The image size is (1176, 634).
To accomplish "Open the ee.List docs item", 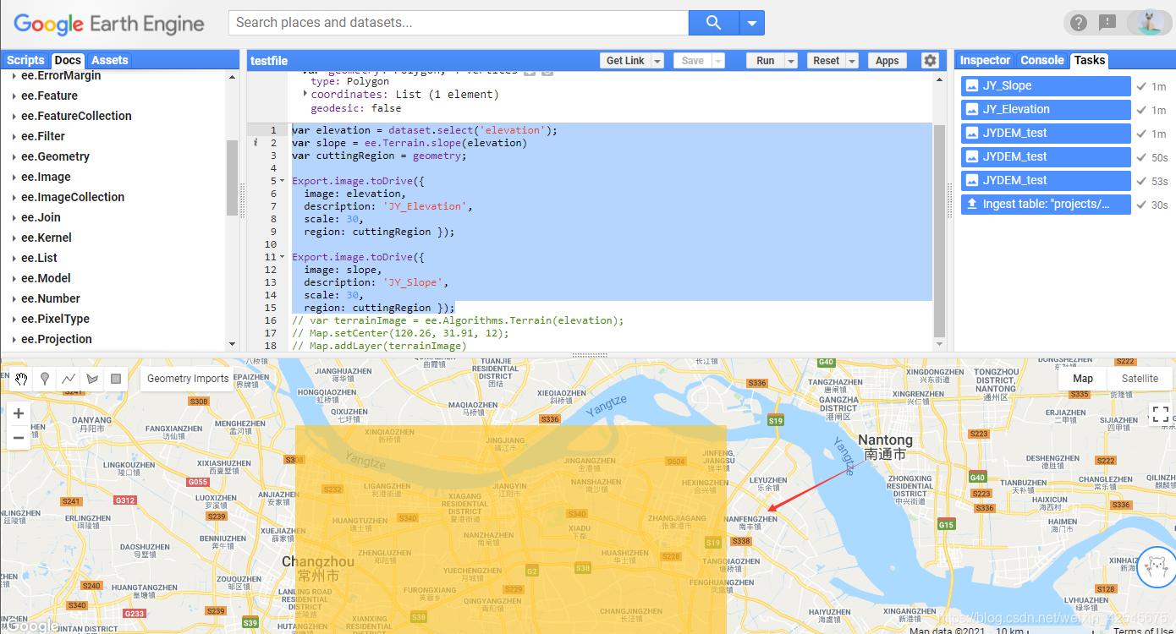I will point(39,258).
